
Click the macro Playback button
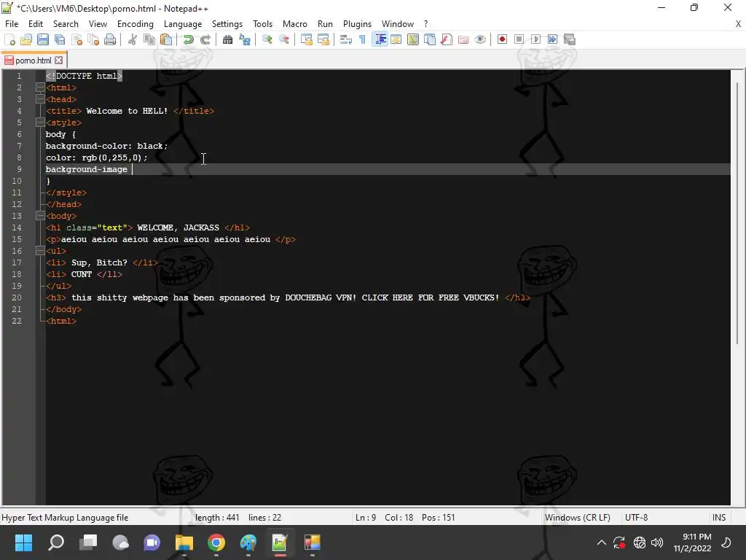(x=535, y=39)
